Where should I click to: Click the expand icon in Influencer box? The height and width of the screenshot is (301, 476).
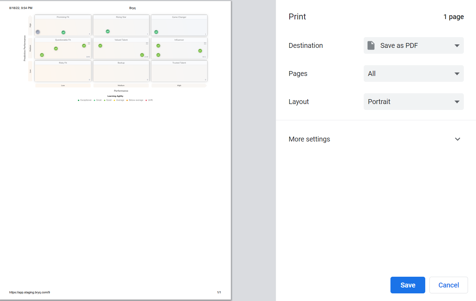(205, 43)
